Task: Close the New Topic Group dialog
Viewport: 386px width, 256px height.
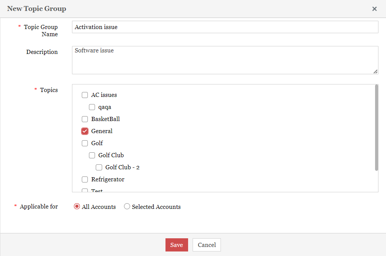Action: click(x=374, y=9)
